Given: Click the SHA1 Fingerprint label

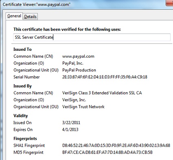Looking at the screenshot, I should coord(29,145).
